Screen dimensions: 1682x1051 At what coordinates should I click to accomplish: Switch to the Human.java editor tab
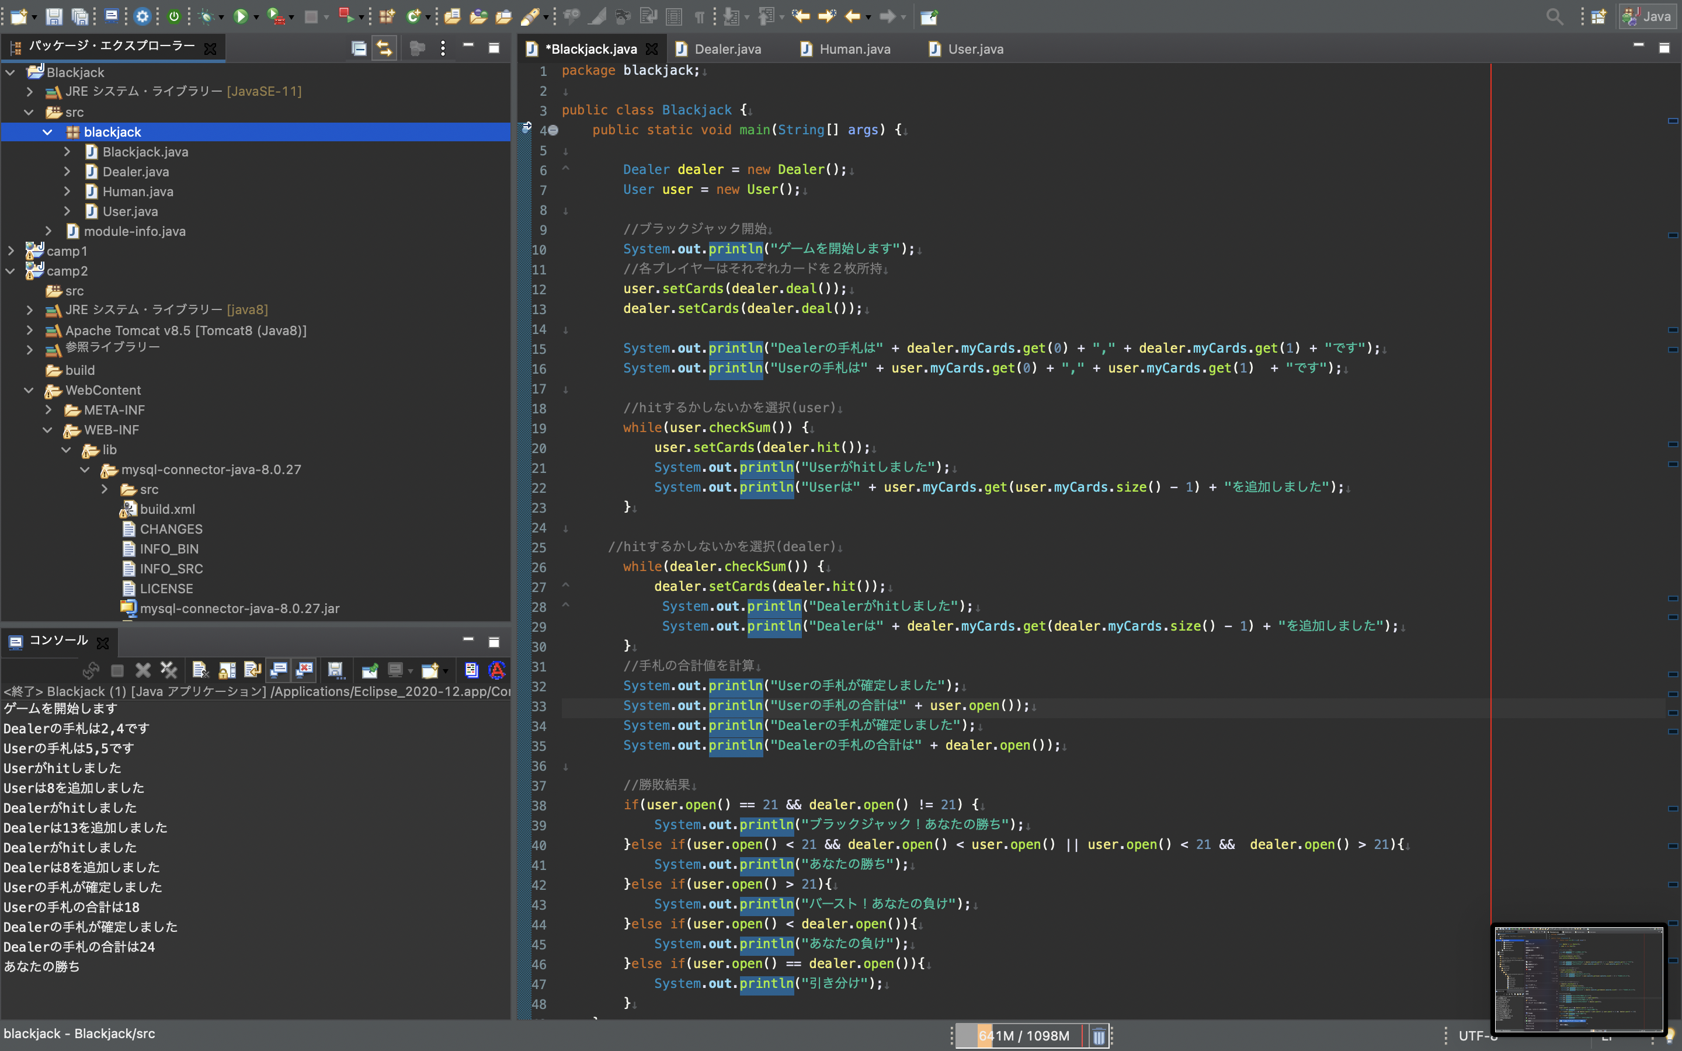pyautogui.click(x=854, y=48)
